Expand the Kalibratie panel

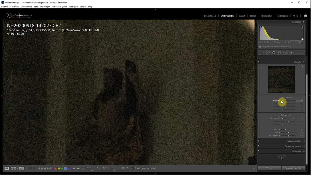(304, 151)
